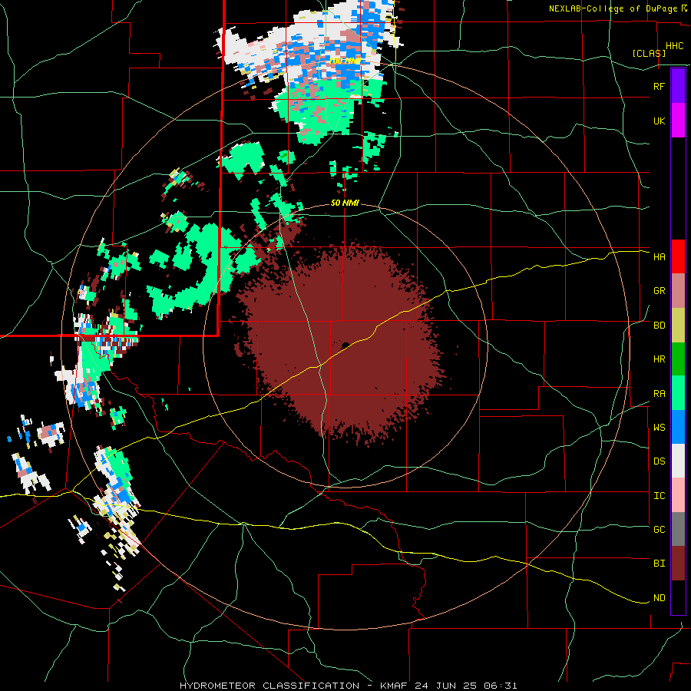The image size is (691, 691).
Task: Click the light pink IC legend swatch
Action: (x=678, y=495)
